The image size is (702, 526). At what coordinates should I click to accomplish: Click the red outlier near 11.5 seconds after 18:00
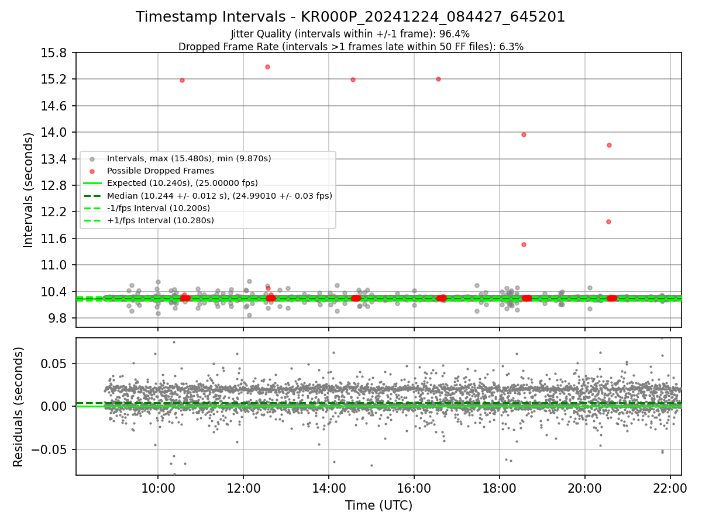(x=524, y=244)
